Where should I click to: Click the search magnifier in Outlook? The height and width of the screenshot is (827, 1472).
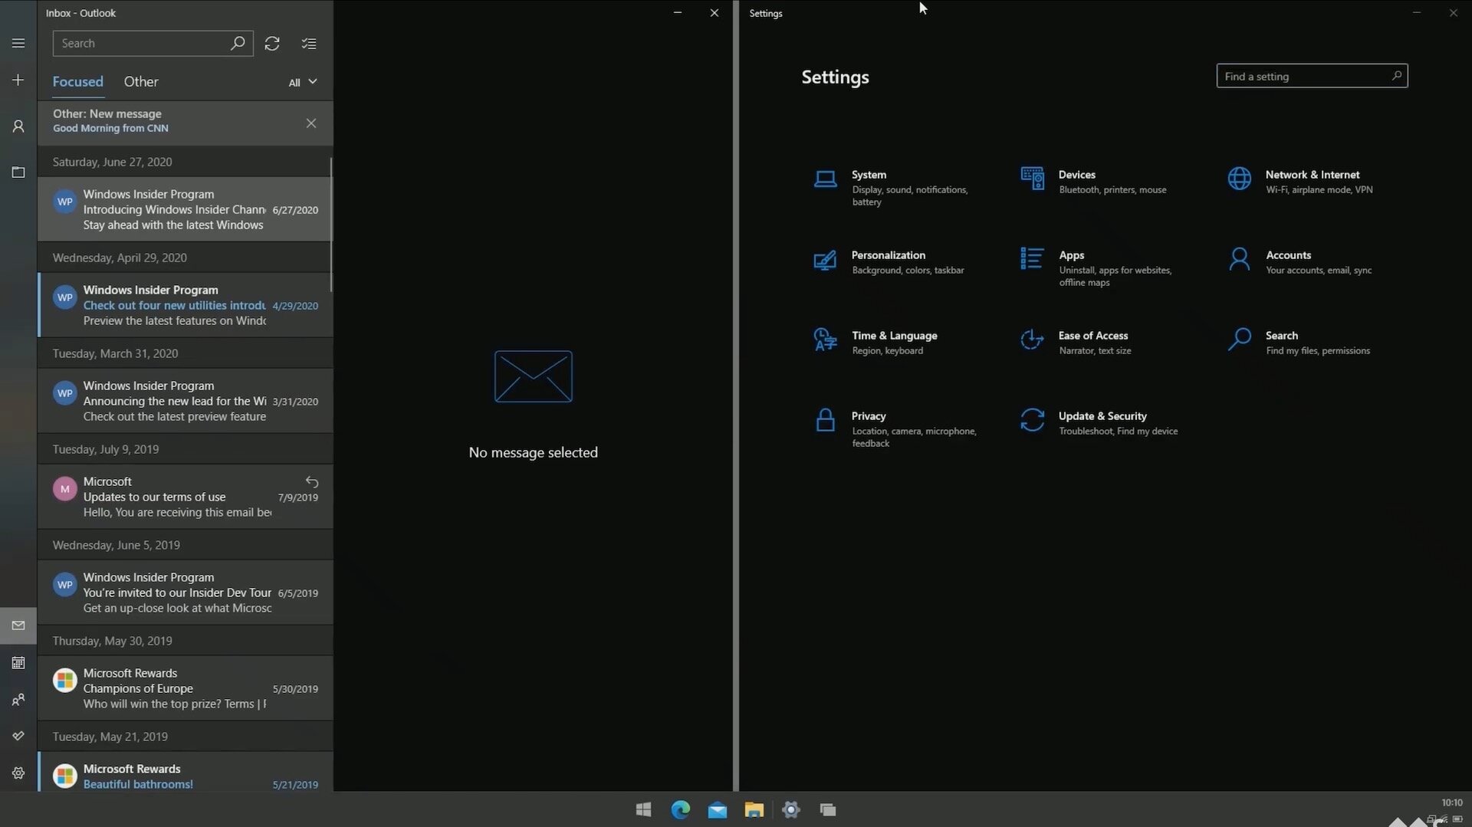(238, 43)
